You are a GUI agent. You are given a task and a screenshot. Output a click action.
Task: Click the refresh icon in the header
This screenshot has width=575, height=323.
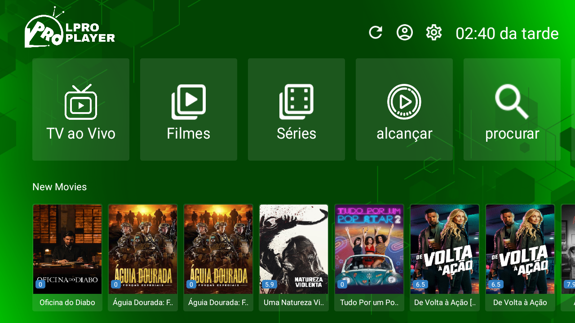click(x=376, y=33)
